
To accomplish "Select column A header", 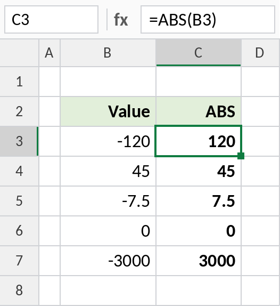I will [x=50, y=53].
